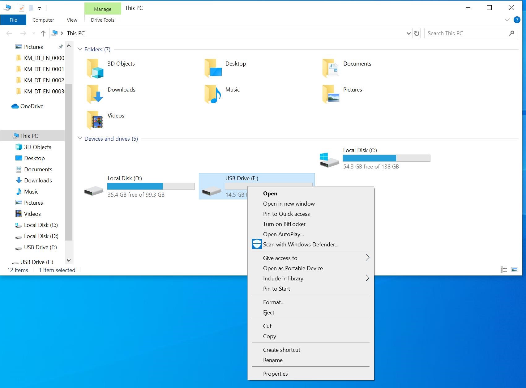The height and width of the screenshot is (388, 526).
Task: Click the Refresh button in address bar
Action: click(x=417, y=33)
